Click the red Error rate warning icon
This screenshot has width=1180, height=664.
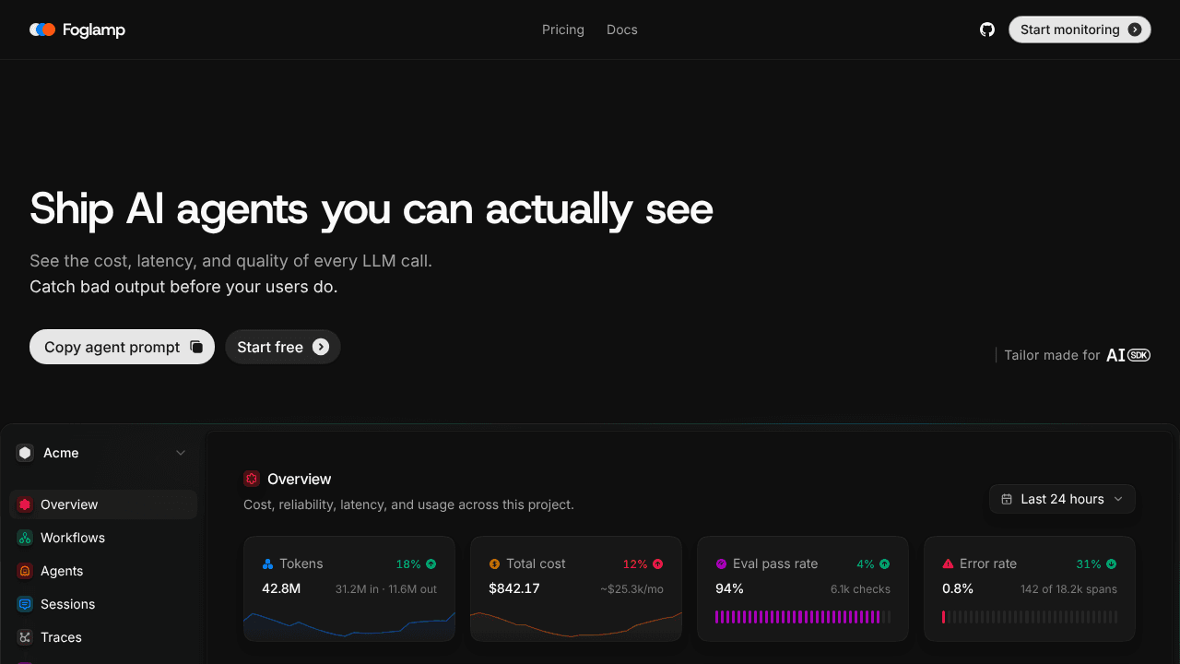point(948,563)
